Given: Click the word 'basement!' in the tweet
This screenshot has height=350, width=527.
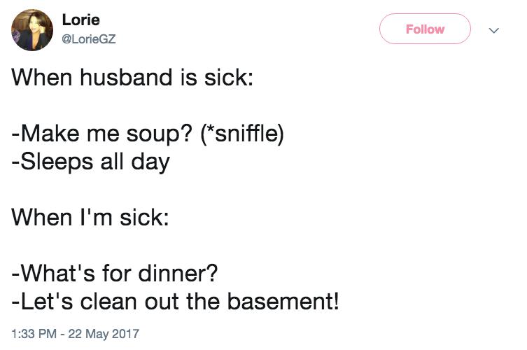Looking at the screenshot, I should click(x=283, y=301).
